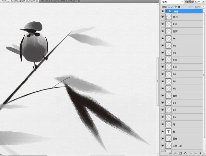Select layer named 叶5
The width and height of the screenshot is (206, 156).
pos(184,110)
